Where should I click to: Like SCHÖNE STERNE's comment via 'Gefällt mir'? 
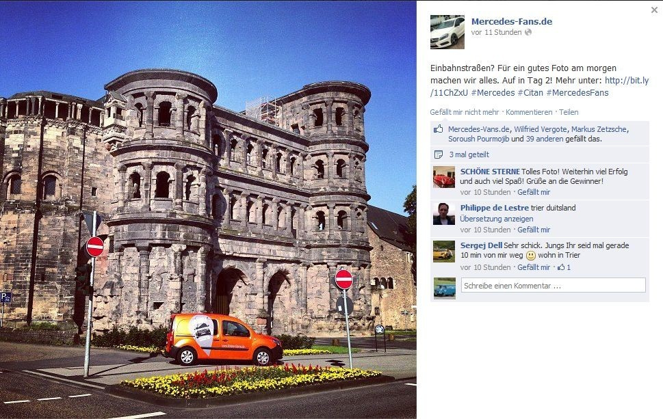(534, 192)
